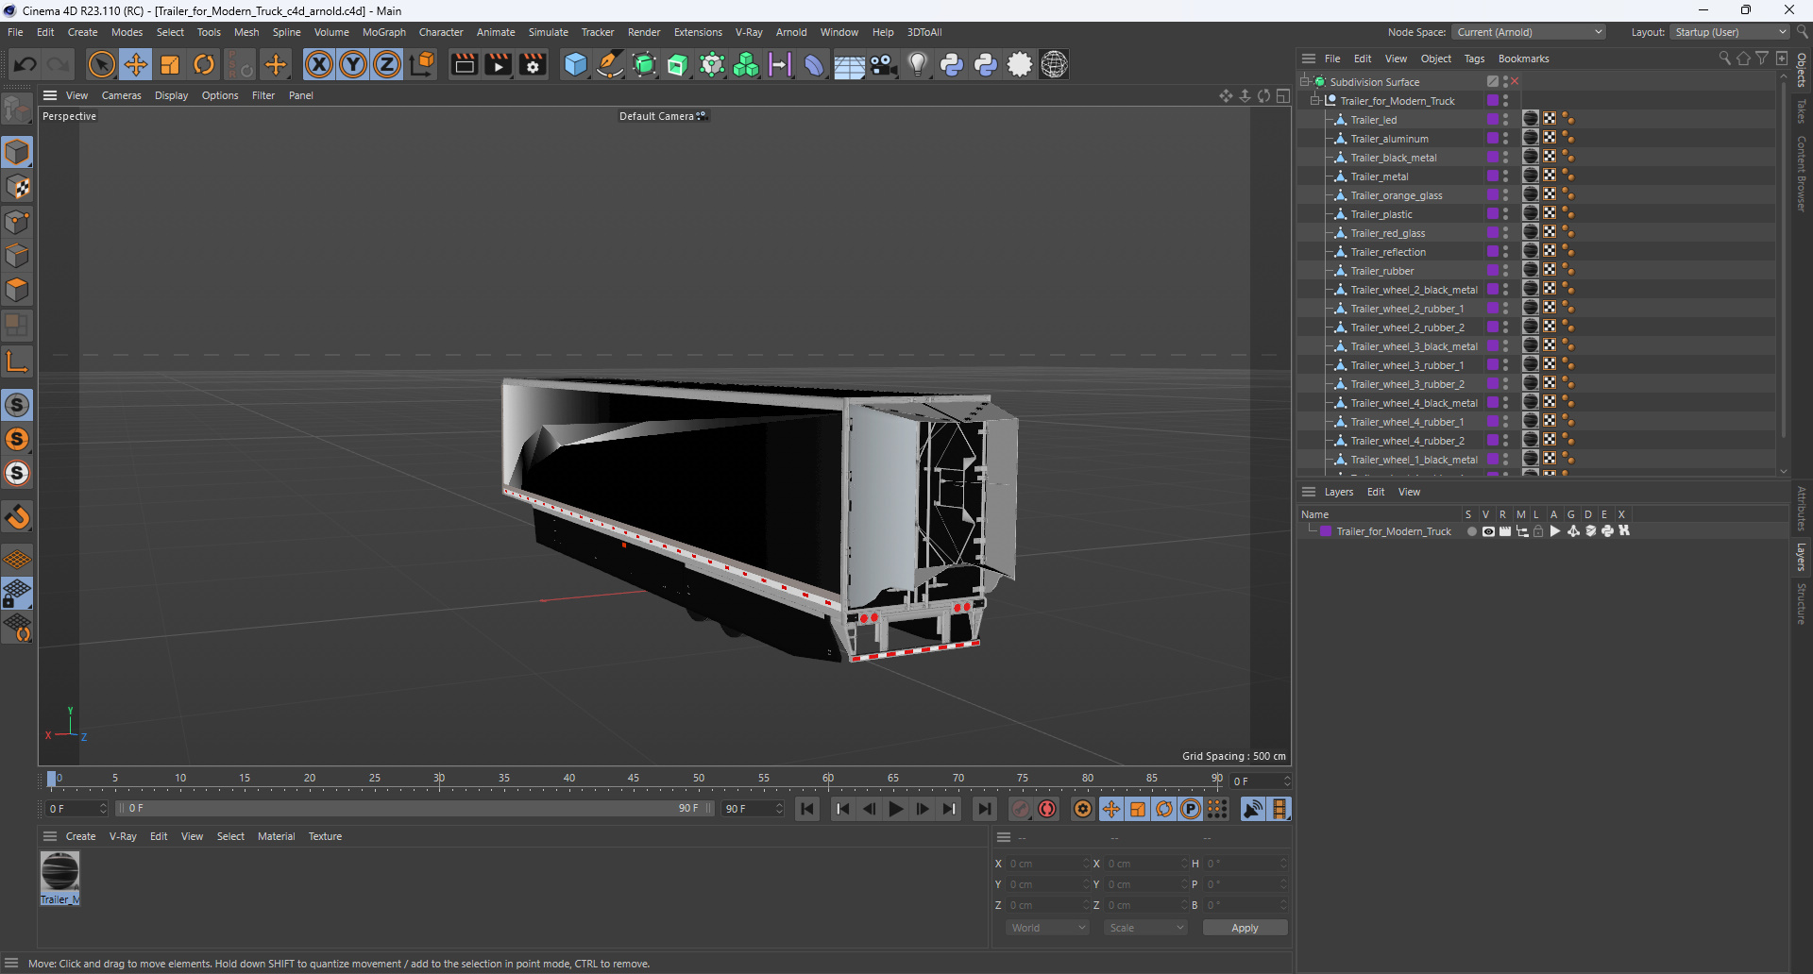Select the Rotate tool icon

pyautogui.click(x=204, y=64)
